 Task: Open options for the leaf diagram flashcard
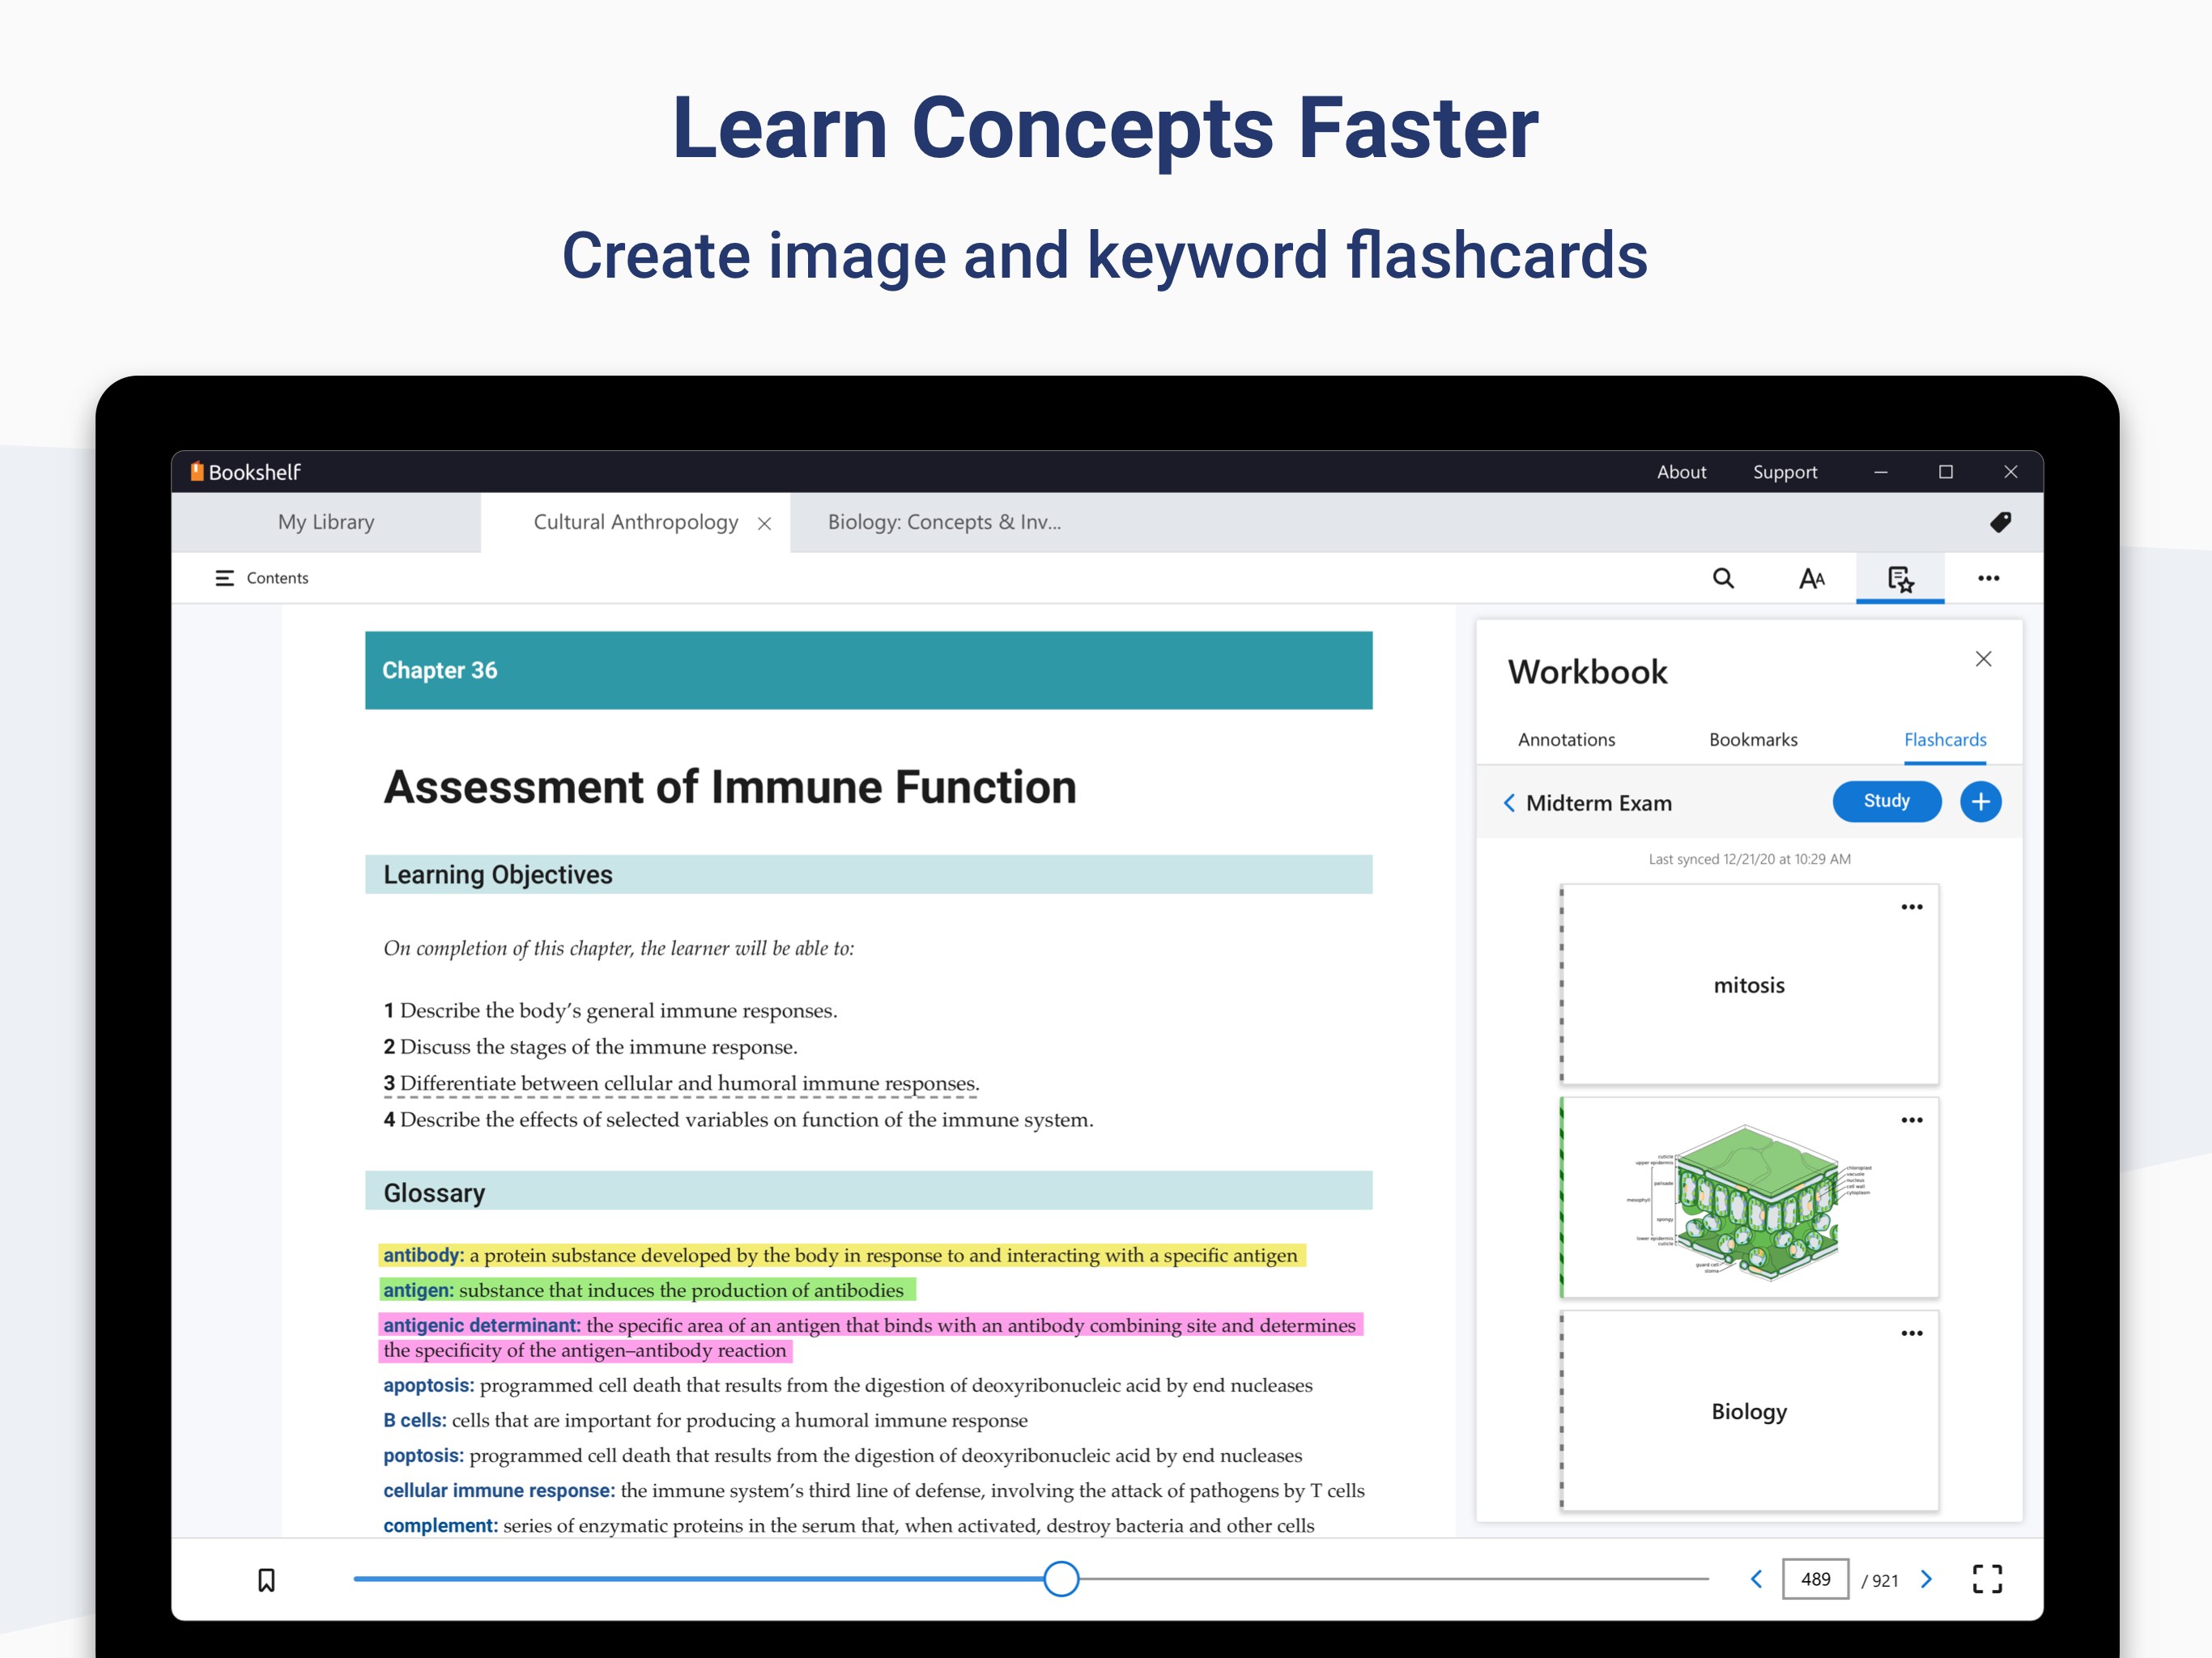coord(1911,1120)
